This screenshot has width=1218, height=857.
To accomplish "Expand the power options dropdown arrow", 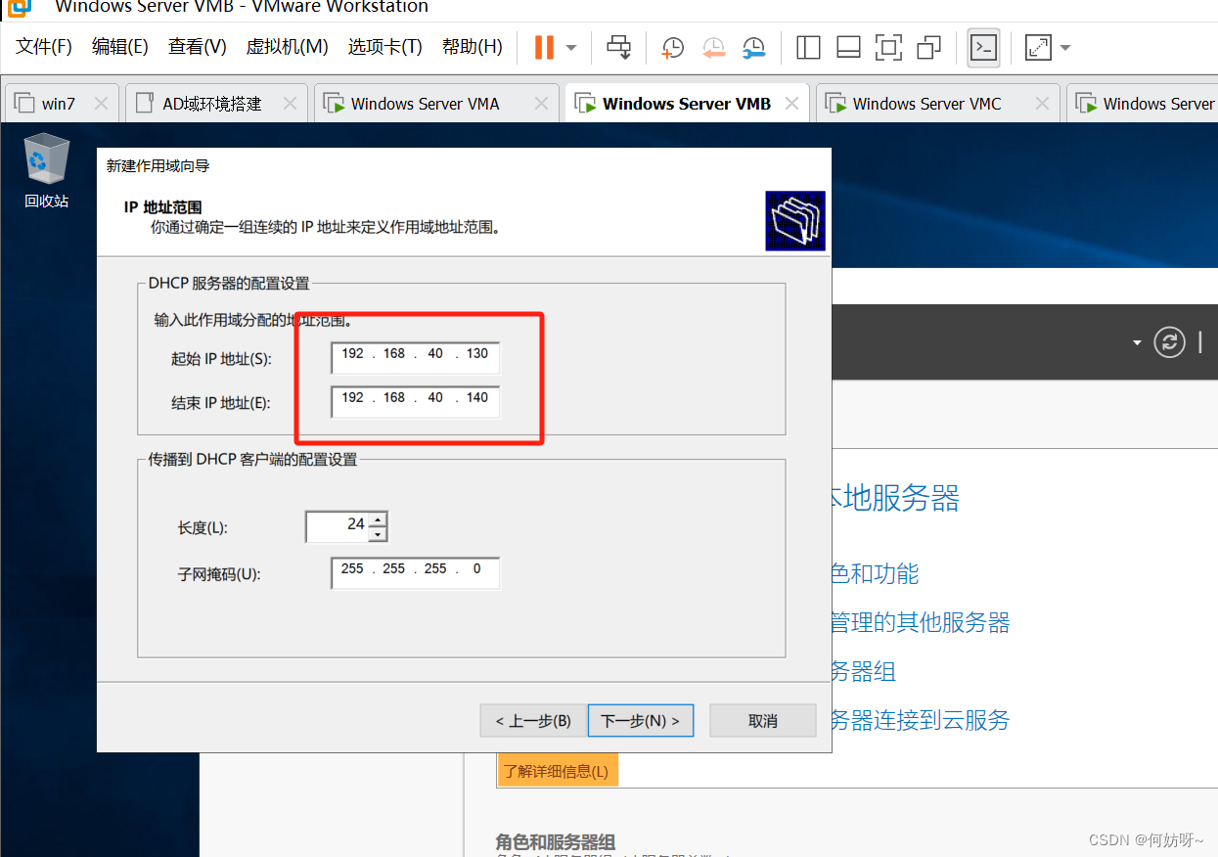I will pos(571,47).
